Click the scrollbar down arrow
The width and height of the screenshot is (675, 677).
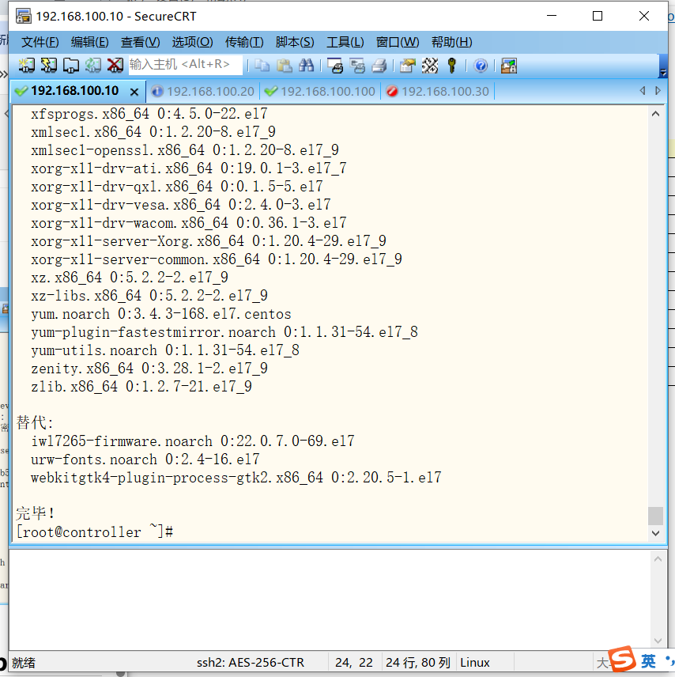pyautogui.click(x=657, y=533)
